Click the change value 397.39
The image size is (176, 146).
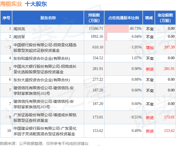click(169, 47)
